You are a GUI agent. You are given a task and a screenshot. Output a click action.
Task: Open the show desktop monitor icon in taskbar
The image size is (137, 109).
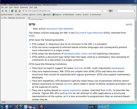11,107
